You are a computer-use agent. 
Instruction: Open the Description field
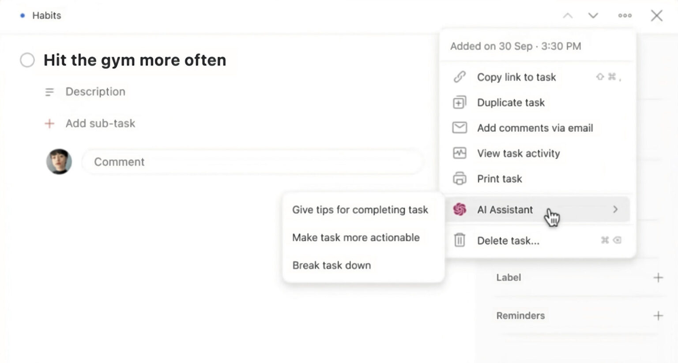tap(95, 92)
